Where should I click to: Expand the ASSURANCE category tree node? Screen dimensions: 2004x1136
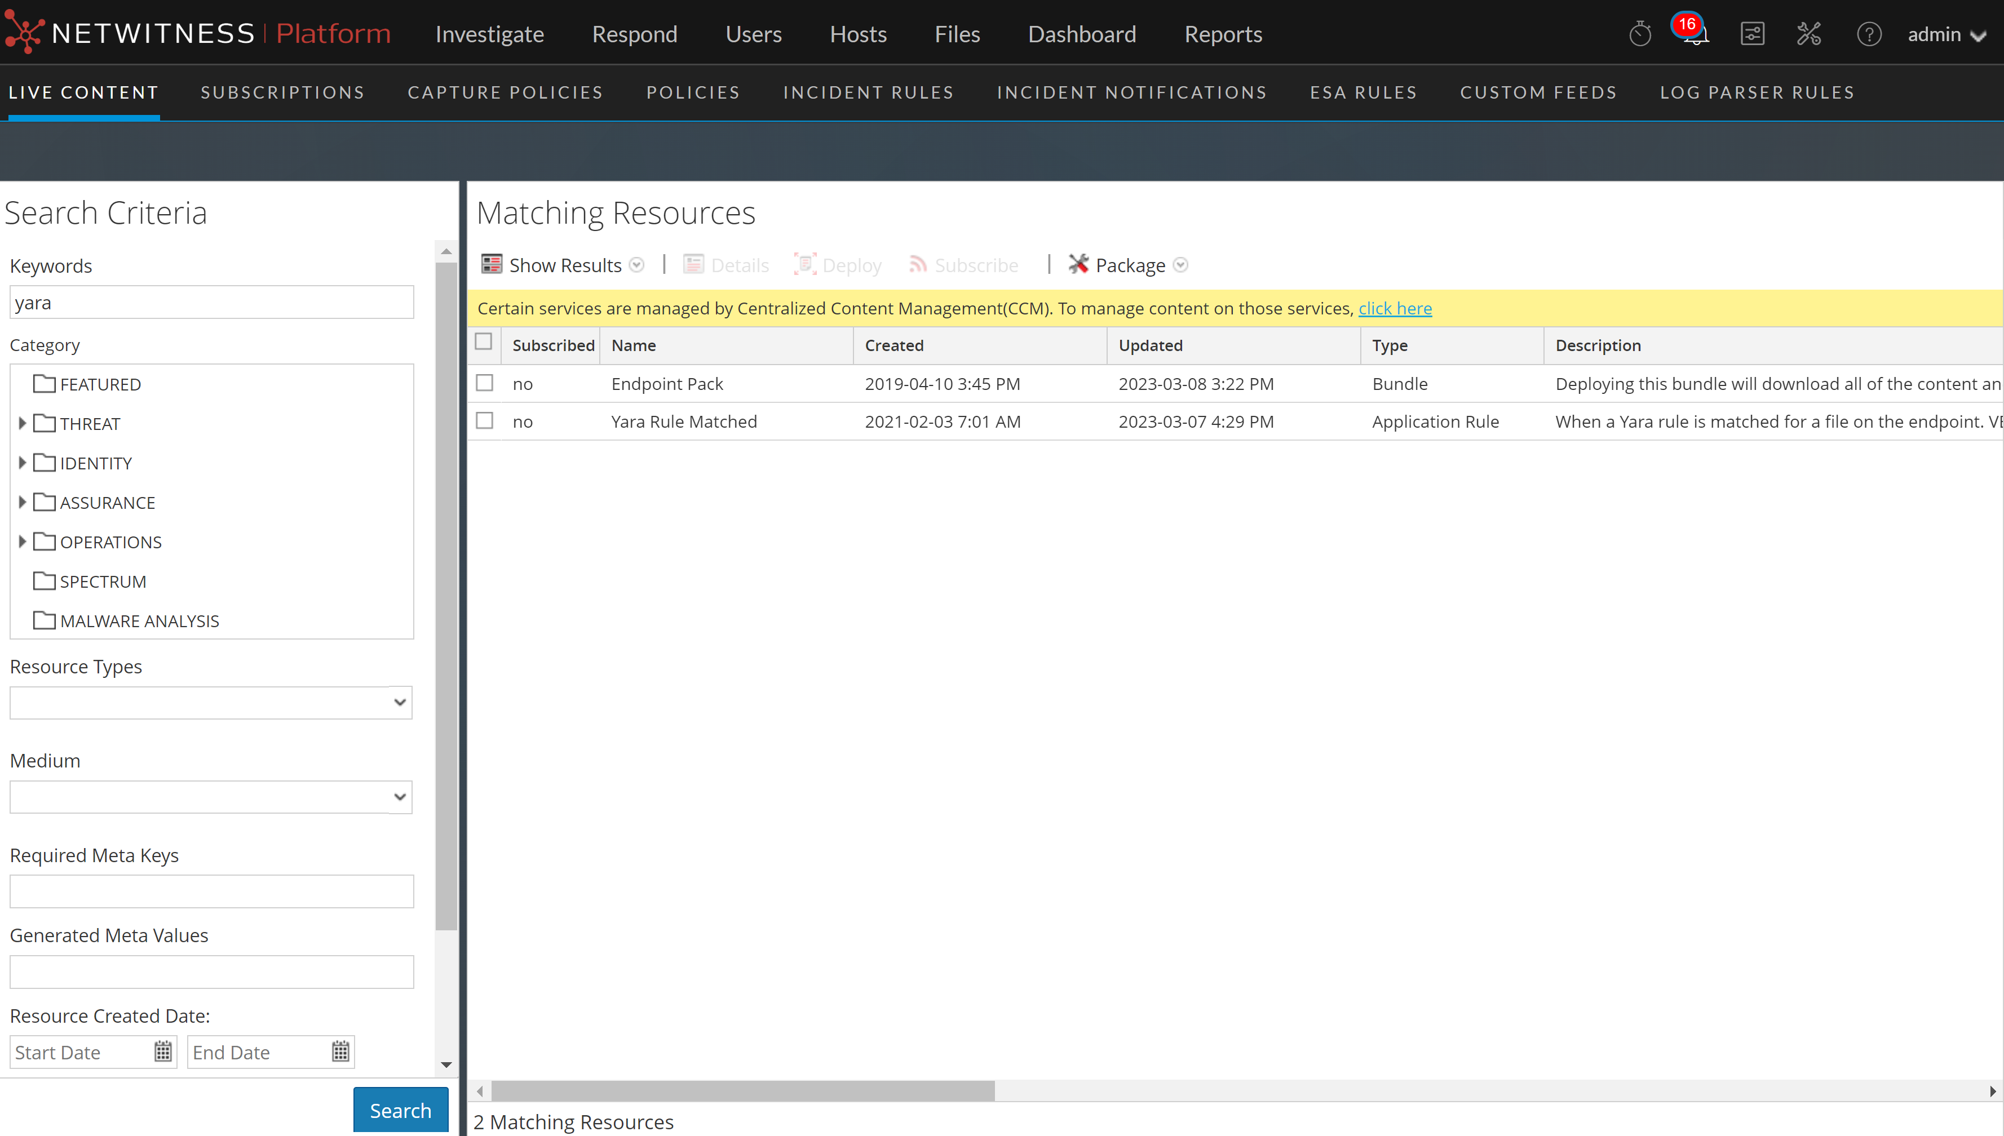pyautogui.click(x=22, y=503)
